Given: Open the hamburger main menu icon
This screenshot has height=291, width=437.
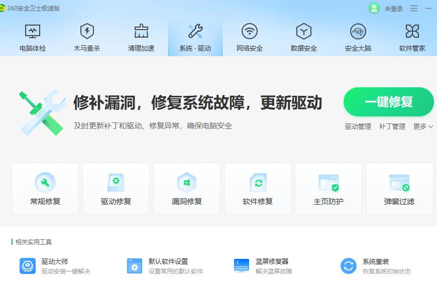Looking at the screenshot, I should tap(414, 9).
